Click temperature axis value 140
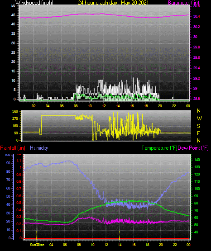211x251 pixels. [197, 160]
